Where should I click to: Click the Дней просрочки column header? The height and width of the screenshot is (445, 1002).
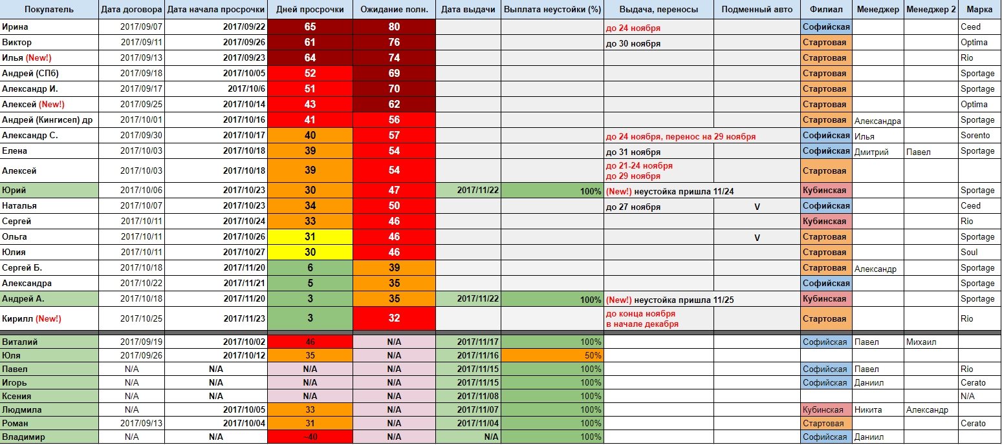tap(310, 10)
